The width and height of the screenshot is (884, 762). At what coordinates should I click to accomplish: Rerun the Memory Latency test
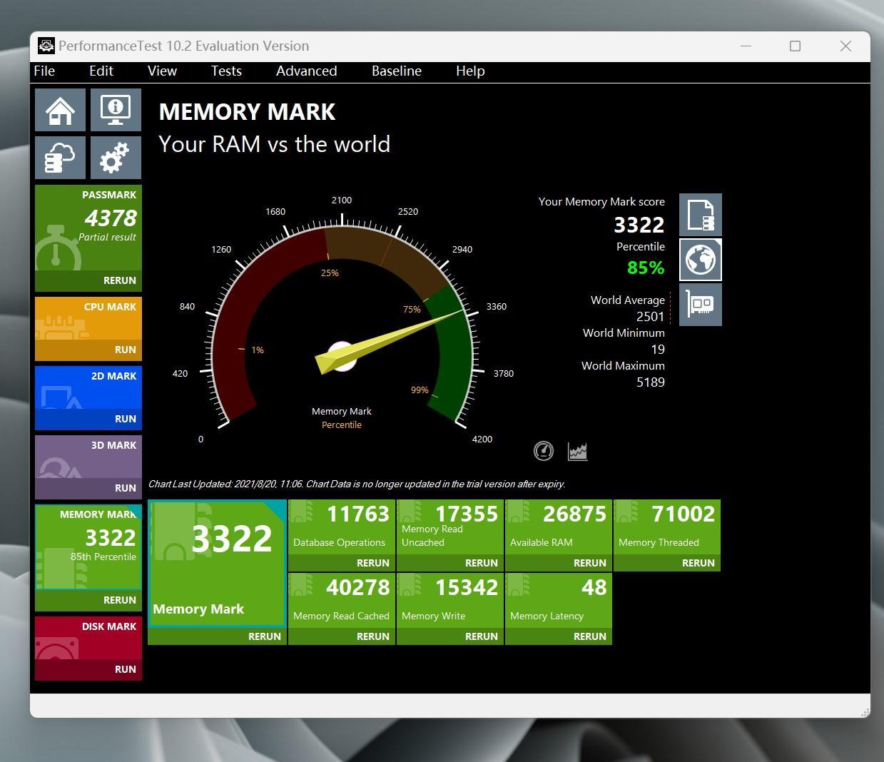tap(559, 636)
